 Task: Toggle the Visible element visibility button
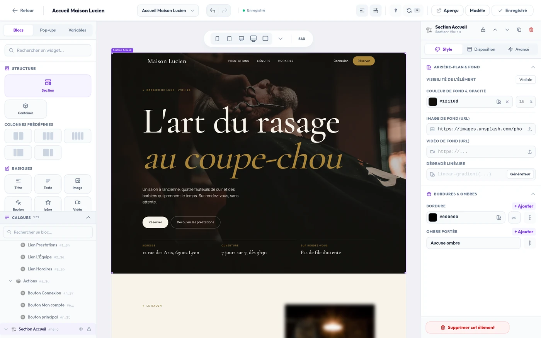(x=526, y=80)
